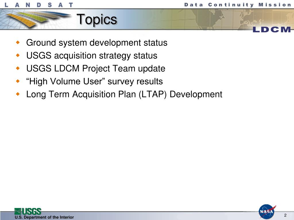The width and height of the screenshot is (294, 220).
Task: Click the USGS logo
Action: [28, 211]
